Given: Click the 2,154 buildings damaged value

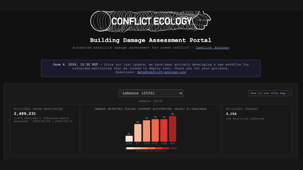Looking at the screenshot, I should pyautogui.click(x=231, y=114).
